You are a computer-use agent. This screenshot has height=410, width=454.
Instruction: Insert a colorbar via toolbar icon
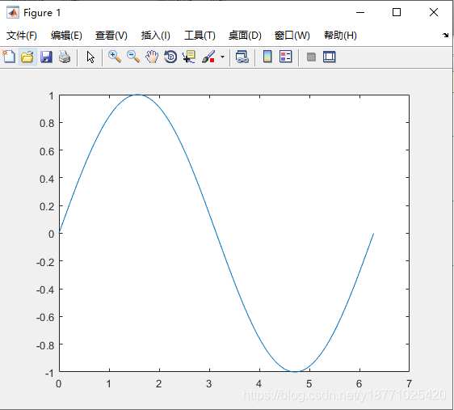pos(267,57)
